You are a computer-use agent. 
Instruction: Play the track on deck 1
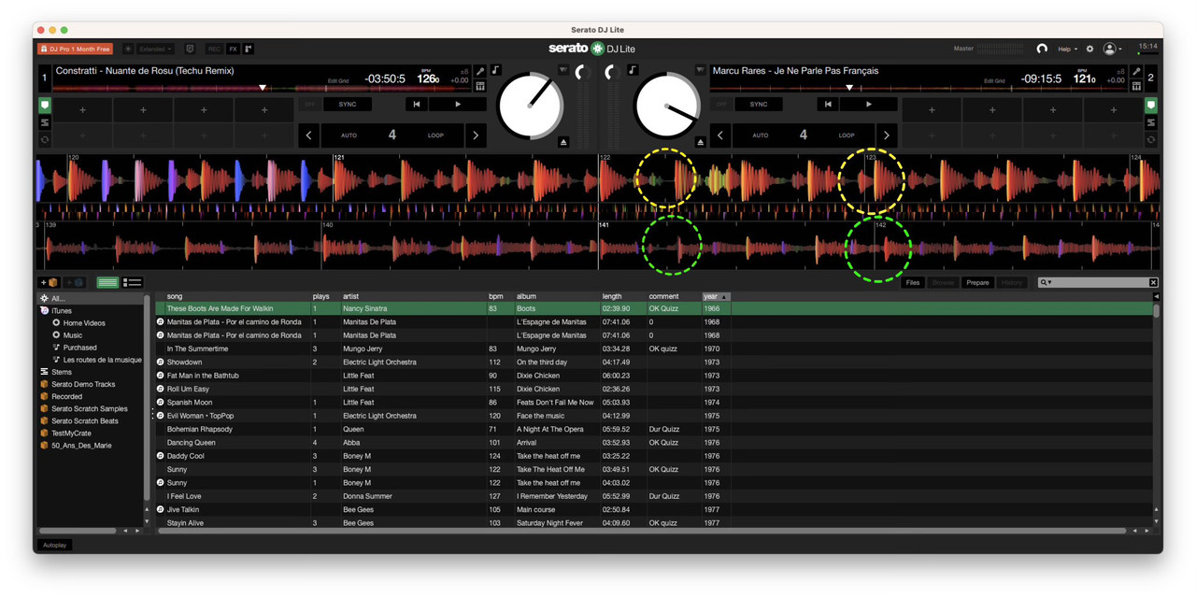[x=457, y=105]
